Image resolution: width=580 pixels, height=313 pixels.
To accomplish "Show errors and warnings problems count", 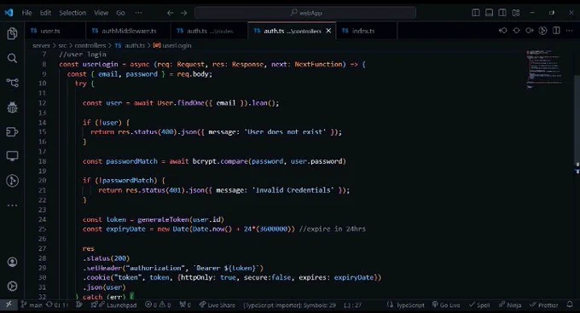I will tap(158, 304).
